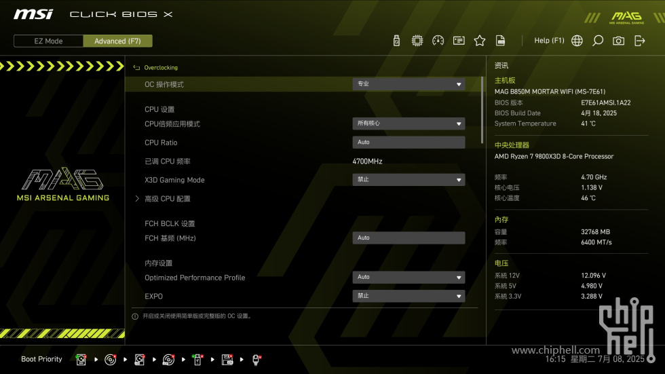This screenshot has width=665, height=374.
Task: Click the 12.096 V system voltage value
Action: [x=593, y=276]
